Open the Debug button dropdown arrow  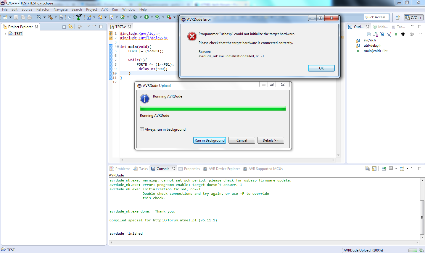pos(141,17)
